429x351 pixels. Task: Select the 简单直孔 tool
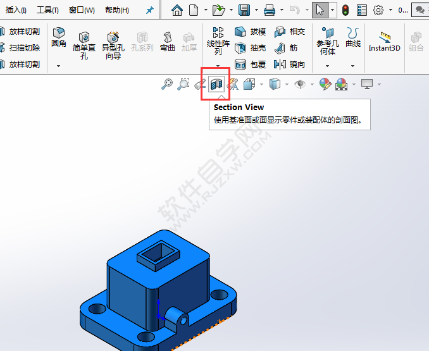[84, 46]
